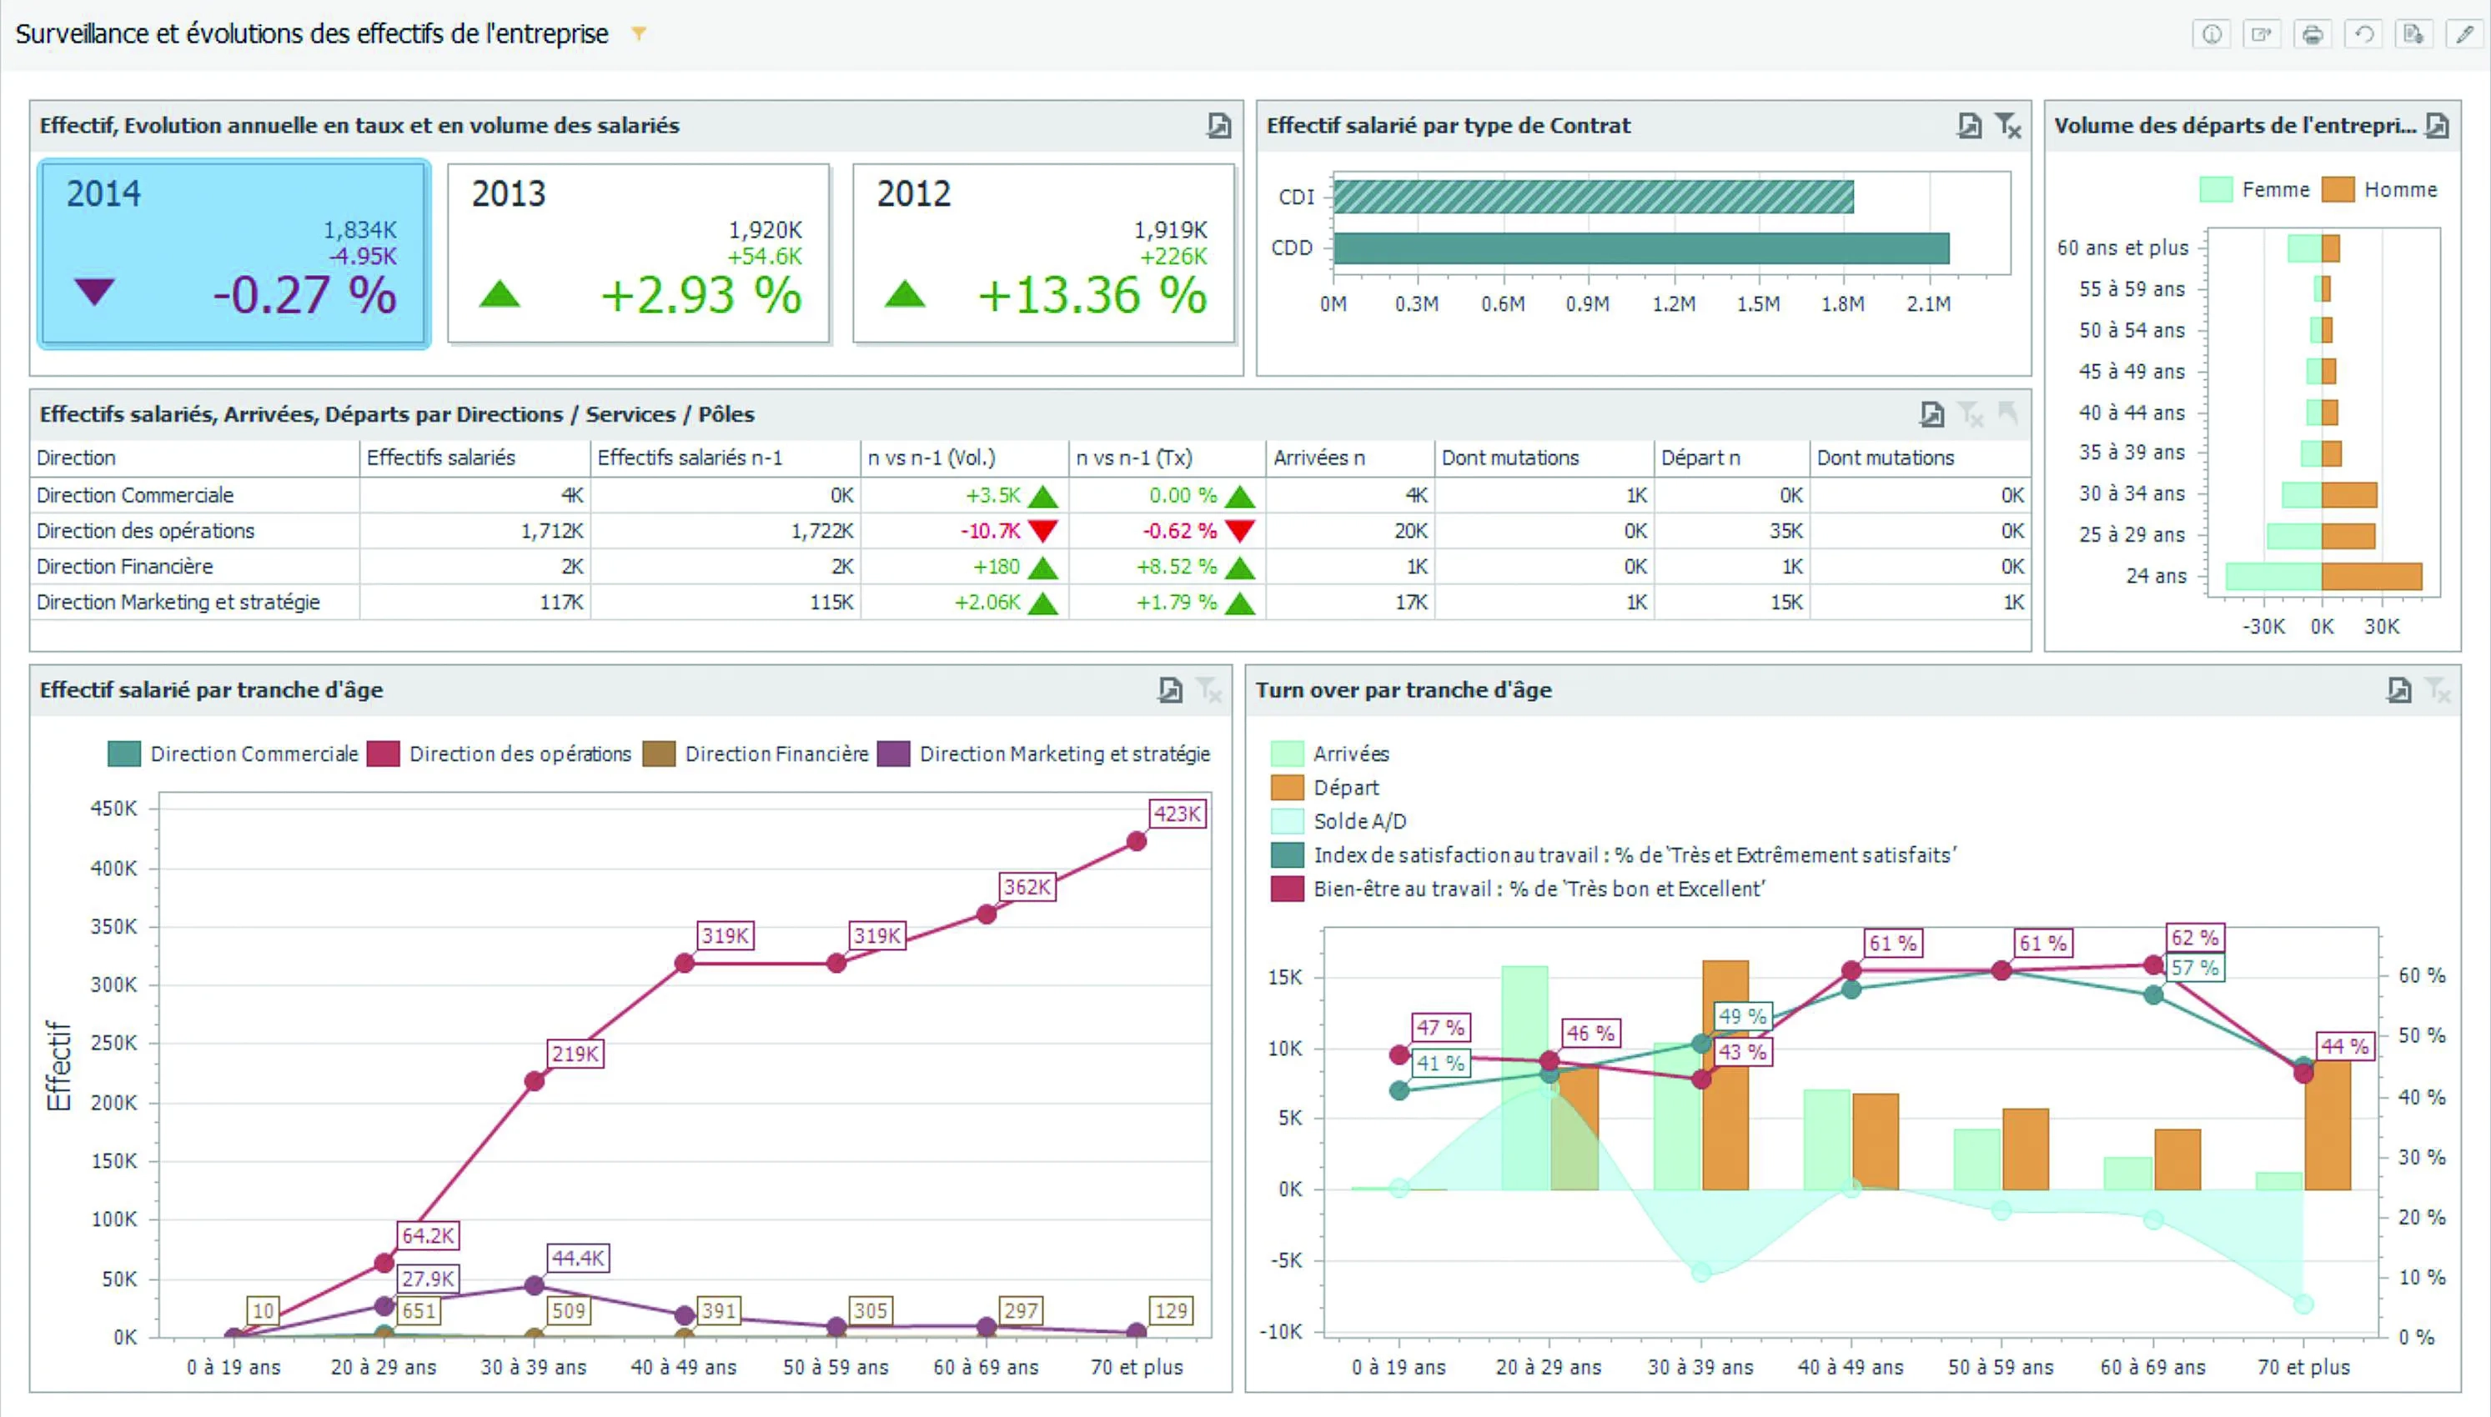The image size is (2491, 1417).
Task: Toggle Direction des opérations legend series
Action: (x=519, y=754)
